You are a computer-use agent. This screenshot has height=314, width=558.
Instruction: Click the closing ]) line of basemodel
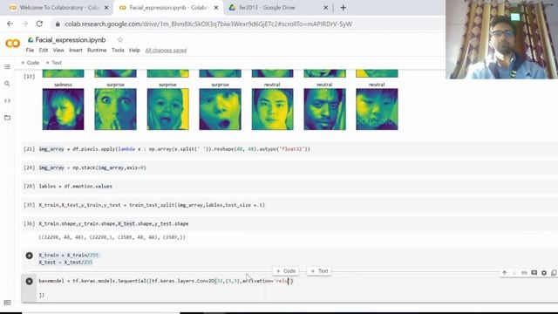pos(42,295)
